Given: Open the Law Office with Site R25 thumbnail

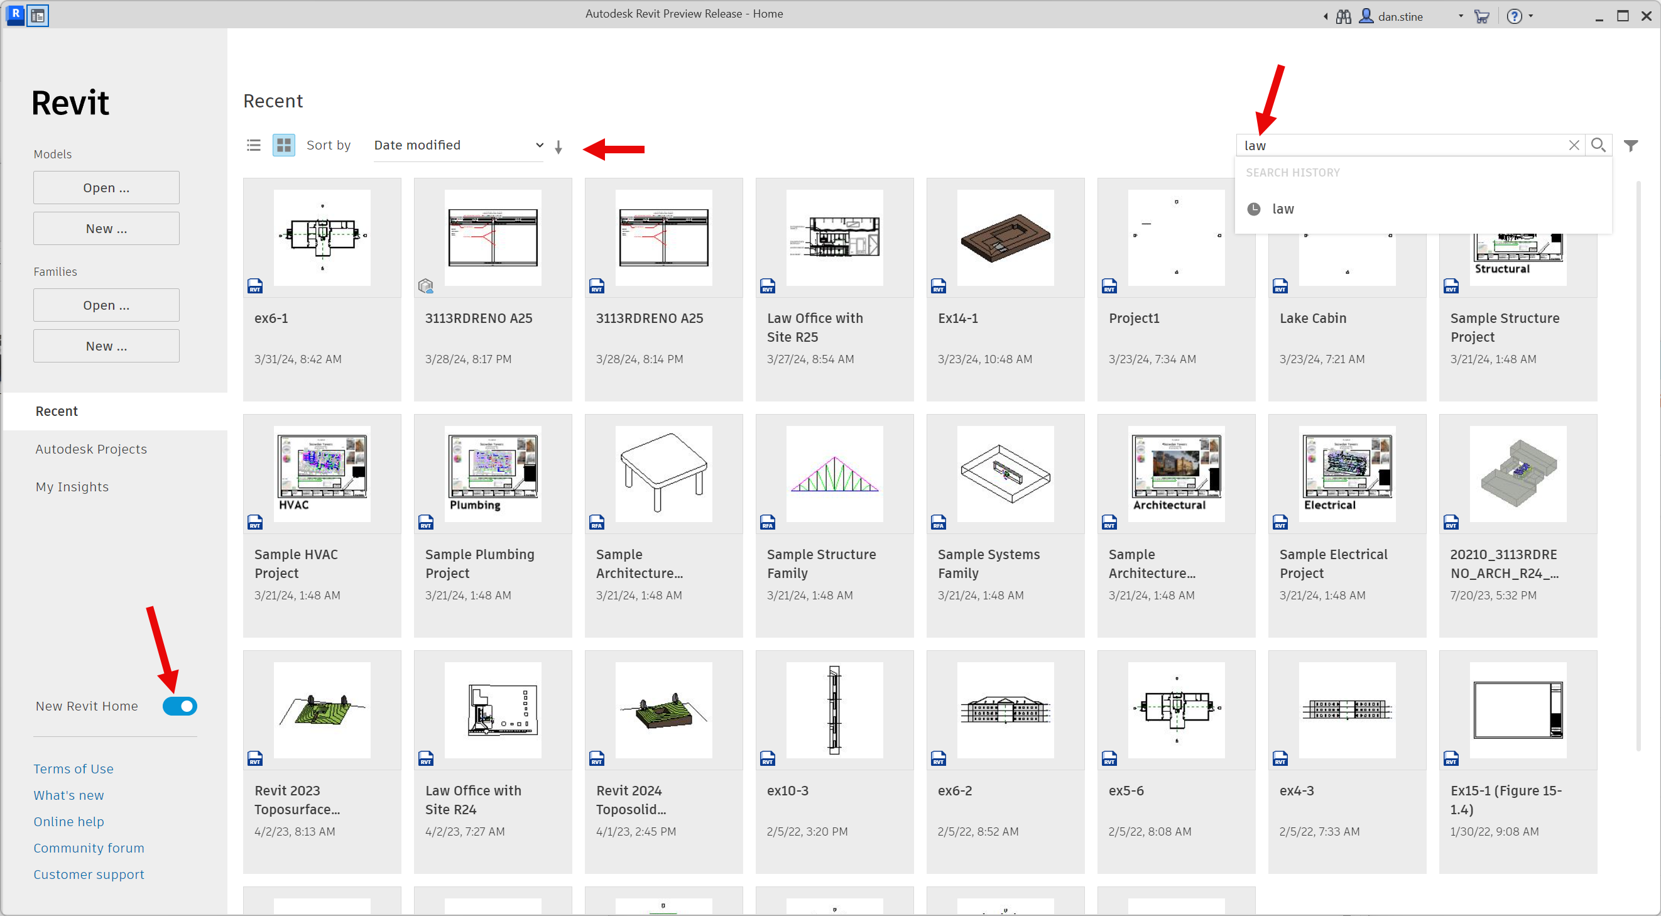Looking at the screenshot, I should point(834,238).
